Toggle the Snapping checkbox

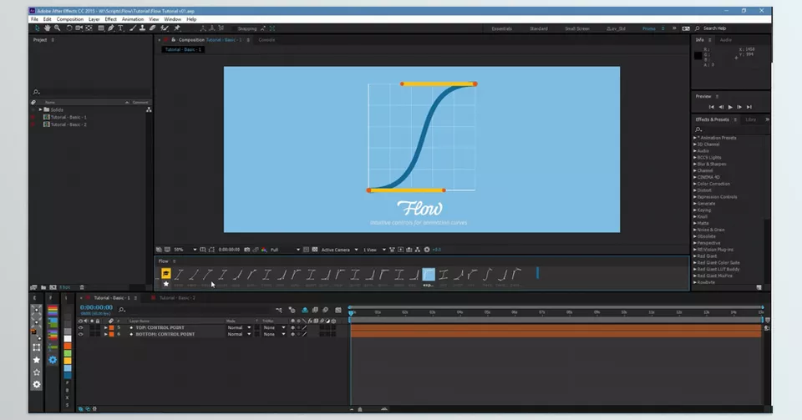[234, 28]
